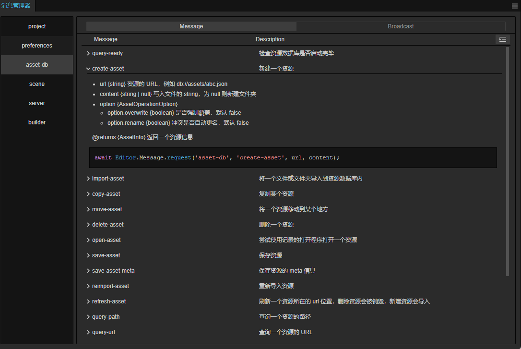
Task: Click the Message column header
Action: pyautogui.click(x=106, y=39)
